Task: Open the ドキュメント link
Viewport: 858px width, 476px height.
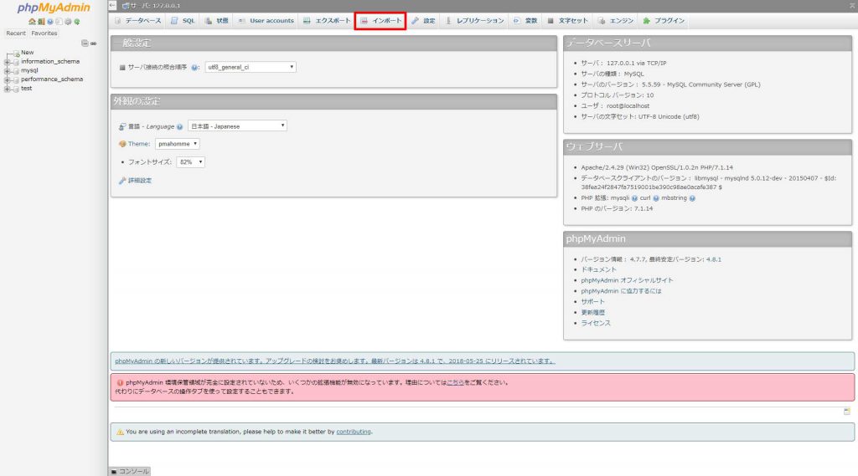Action: pos(598,269)
